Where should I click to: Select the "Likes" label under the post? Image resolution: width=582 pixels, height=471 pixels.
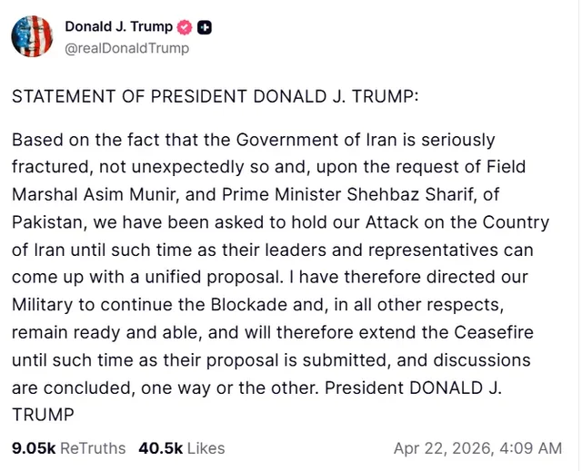coord(206,448)
